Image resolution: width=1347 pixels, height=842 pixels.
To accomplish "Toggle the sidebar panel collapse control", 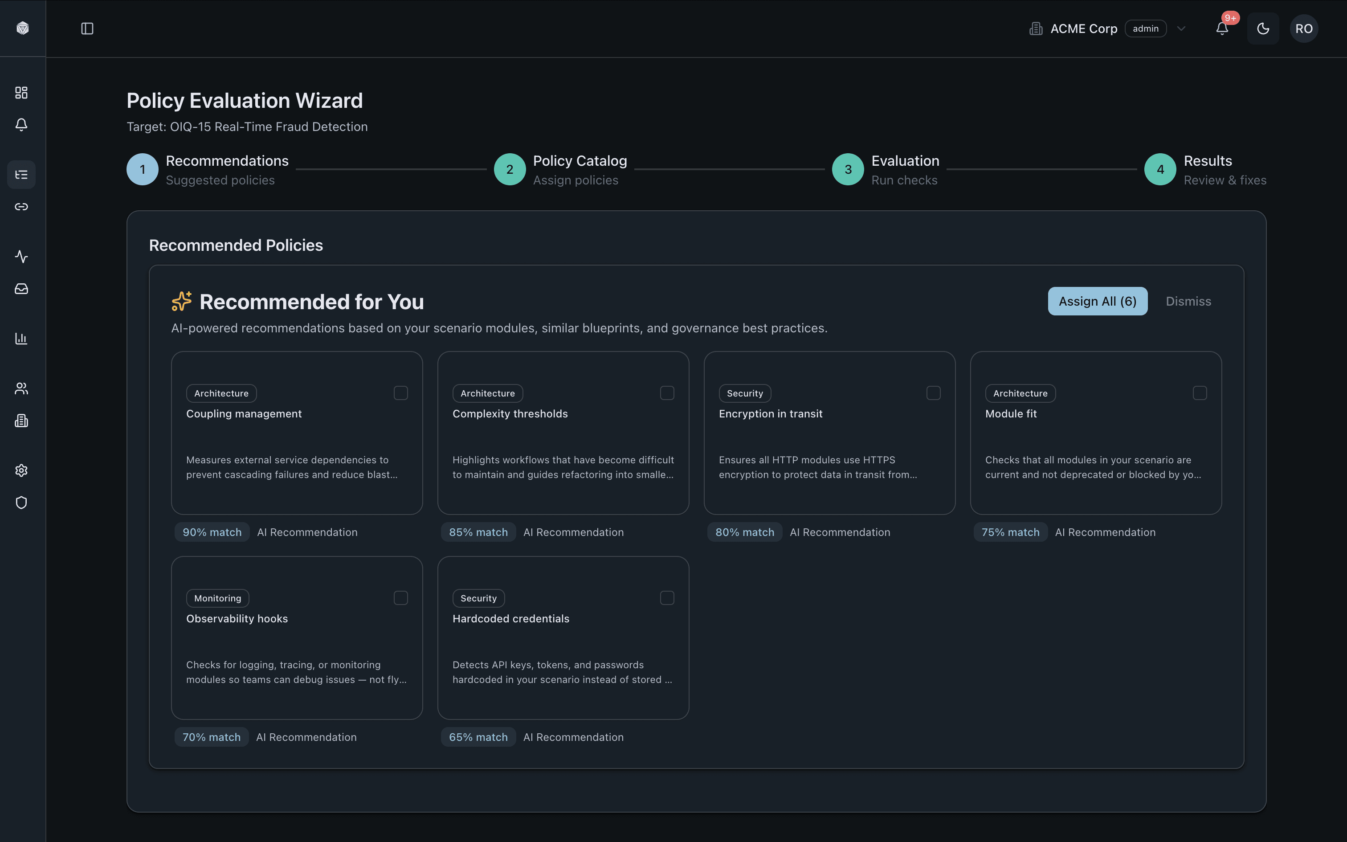I will tap(87, 29).
